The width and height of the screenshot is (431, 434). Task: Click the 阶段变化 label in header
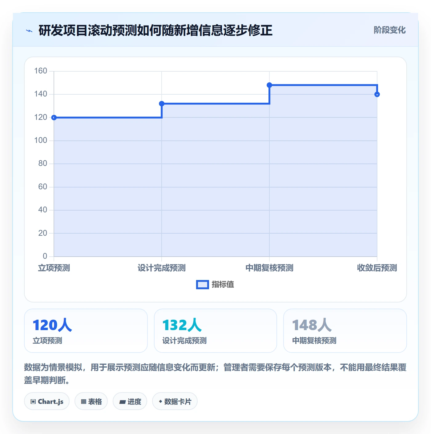pos(389,30)
